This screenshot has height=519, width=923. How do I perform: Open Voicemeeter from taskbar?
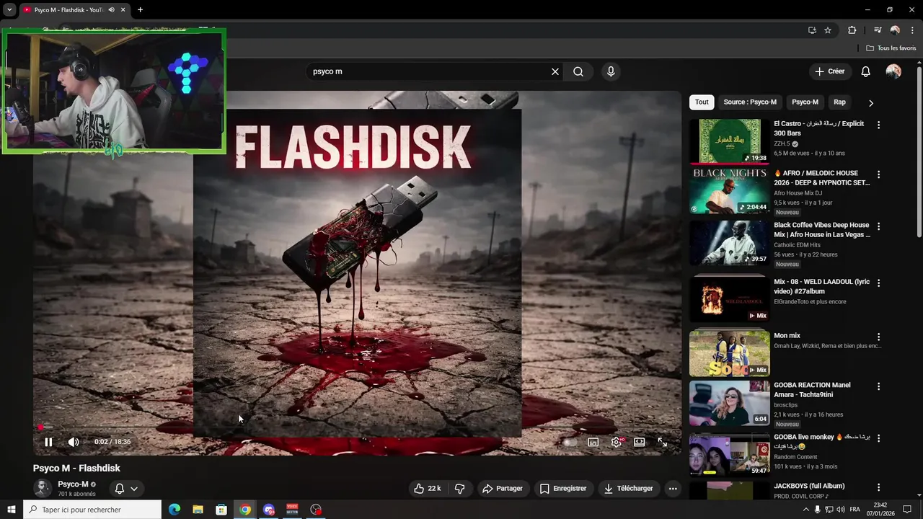[292, 510]
